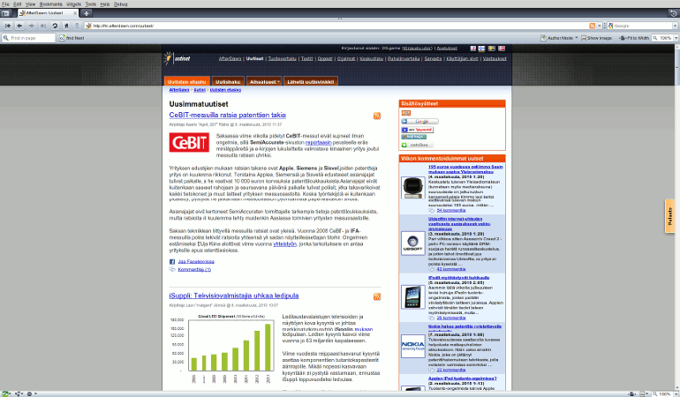Select the Finnish flag language icon

coord(481,49)
